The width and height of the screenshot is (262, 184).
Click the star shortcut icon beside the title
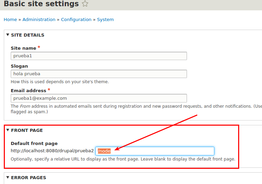pyautogui.click(x=85, y=4)
